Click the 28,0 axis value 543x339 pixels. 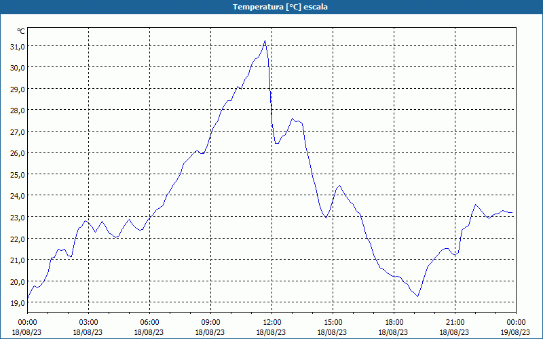tap(18, 111)
